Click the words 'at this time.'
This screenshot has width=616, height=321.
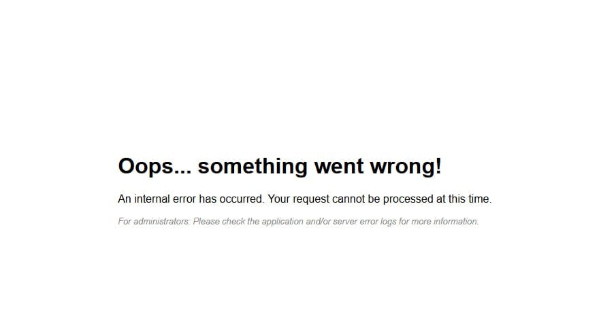click(464, 199)
